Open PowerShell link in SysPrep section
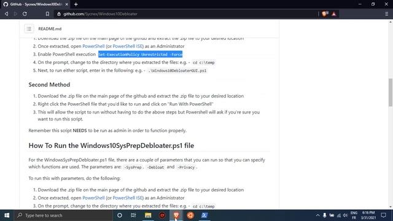The image size is (393, 221). pyautogui.click(x=93, y=198)
